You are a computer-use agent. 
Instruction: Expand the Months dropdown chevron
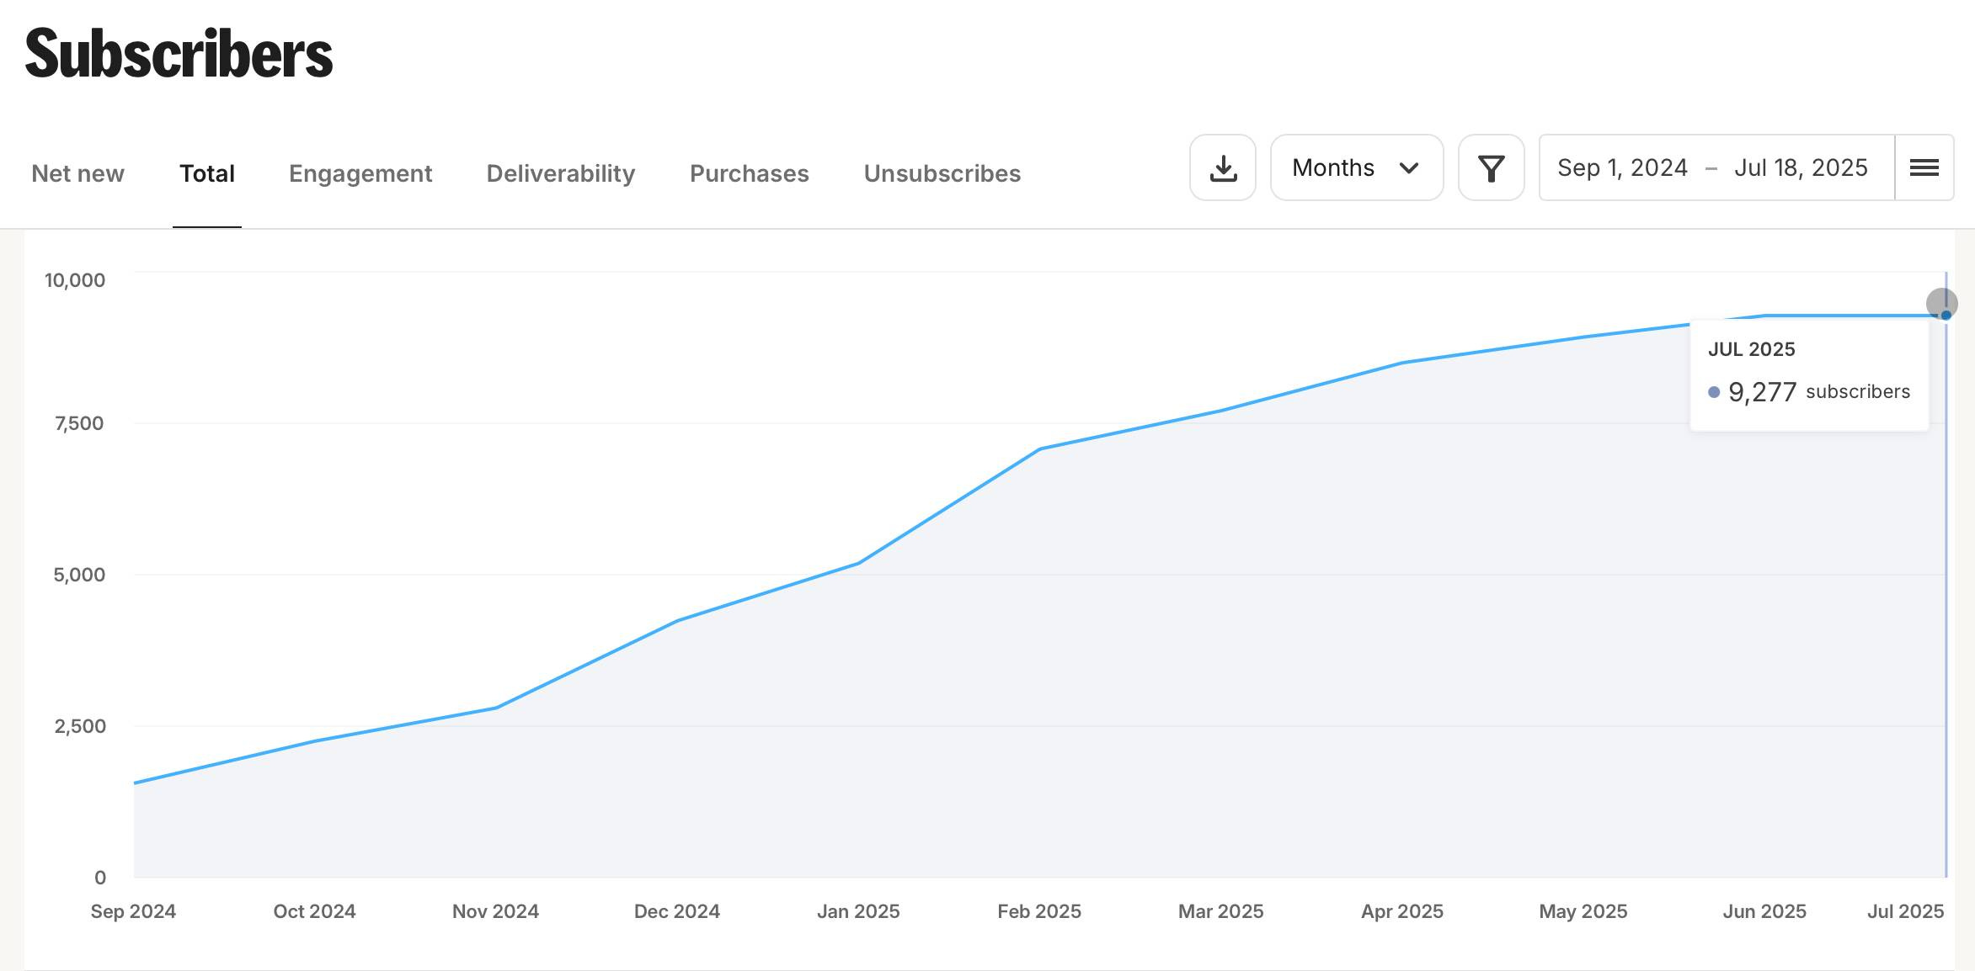[1409, 168]
